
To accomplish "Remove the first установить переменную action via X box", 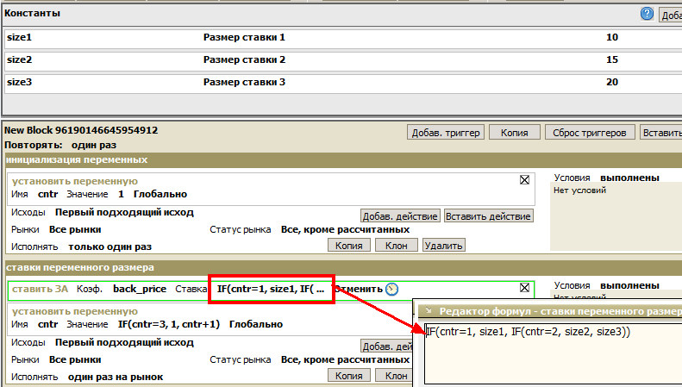I will point(524,179).
